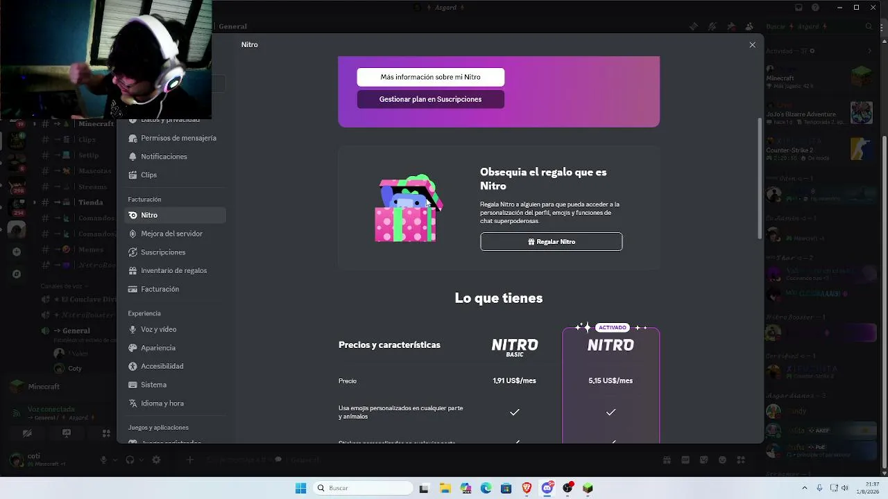Click the microphone icon beside Voz y vídeo
Image resolution: width=888 pixels, height=499 pixels.
[x=133, y=329]
